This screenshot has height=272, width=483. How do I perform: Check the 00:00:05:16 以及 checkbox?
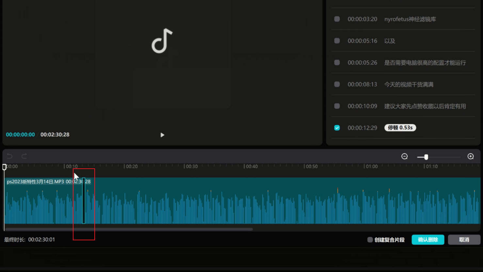click(x=337, y=41)
